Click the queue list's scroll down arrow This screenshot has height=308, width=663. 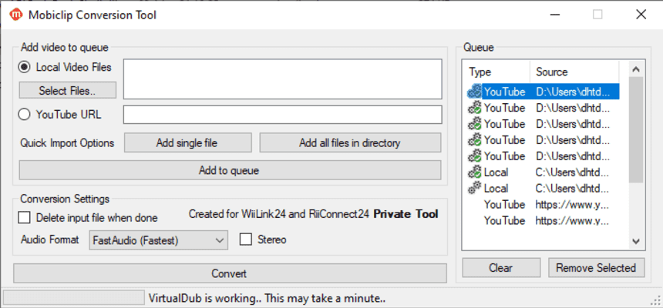(636, 242)
